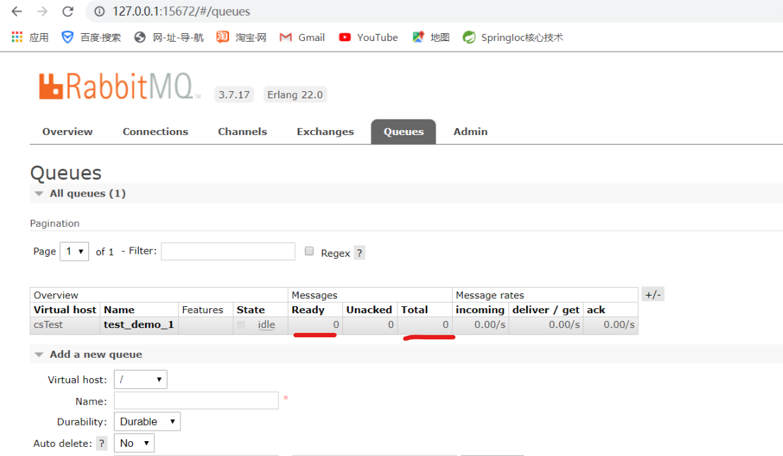
Task: Collapse the Add a new queue section
Action: point(88,354)
